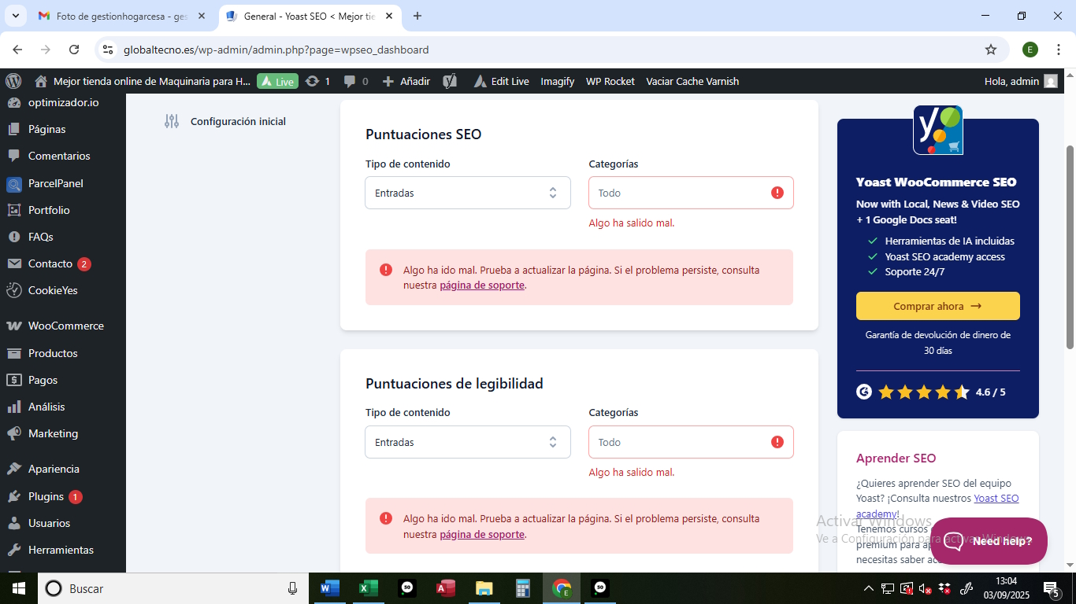The height and width of the screenshot is (604, 1076).
Task: Close the Foto de gestionhogarcesa tab
Action: tap(202, 16)
